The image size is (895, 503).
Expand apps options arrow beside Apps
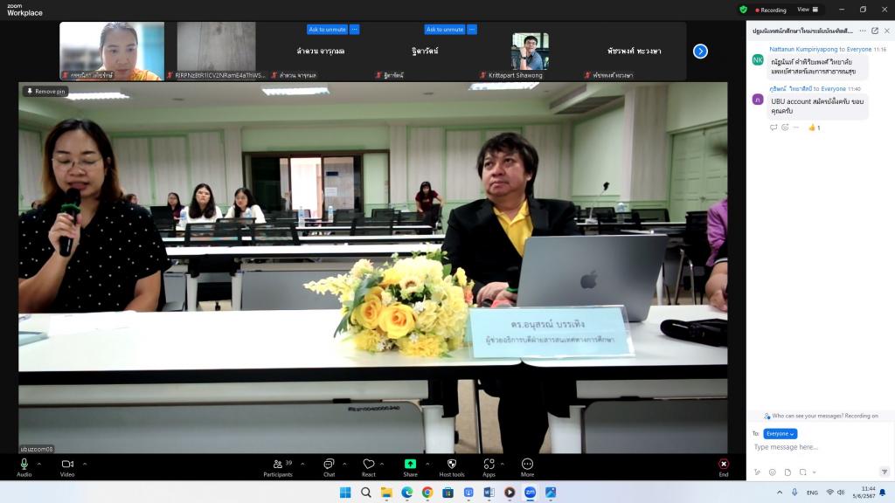[x=503, y=465]
